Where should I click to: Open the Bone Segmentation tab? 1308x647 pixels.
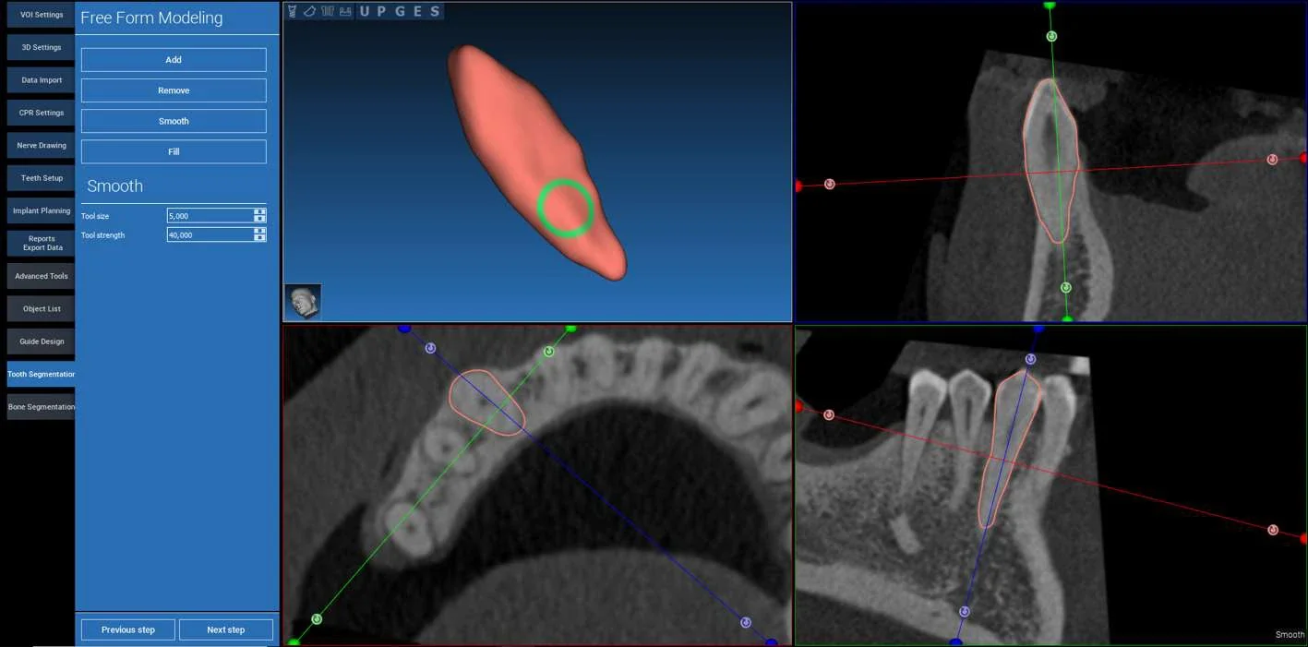(x=41, y=407)
